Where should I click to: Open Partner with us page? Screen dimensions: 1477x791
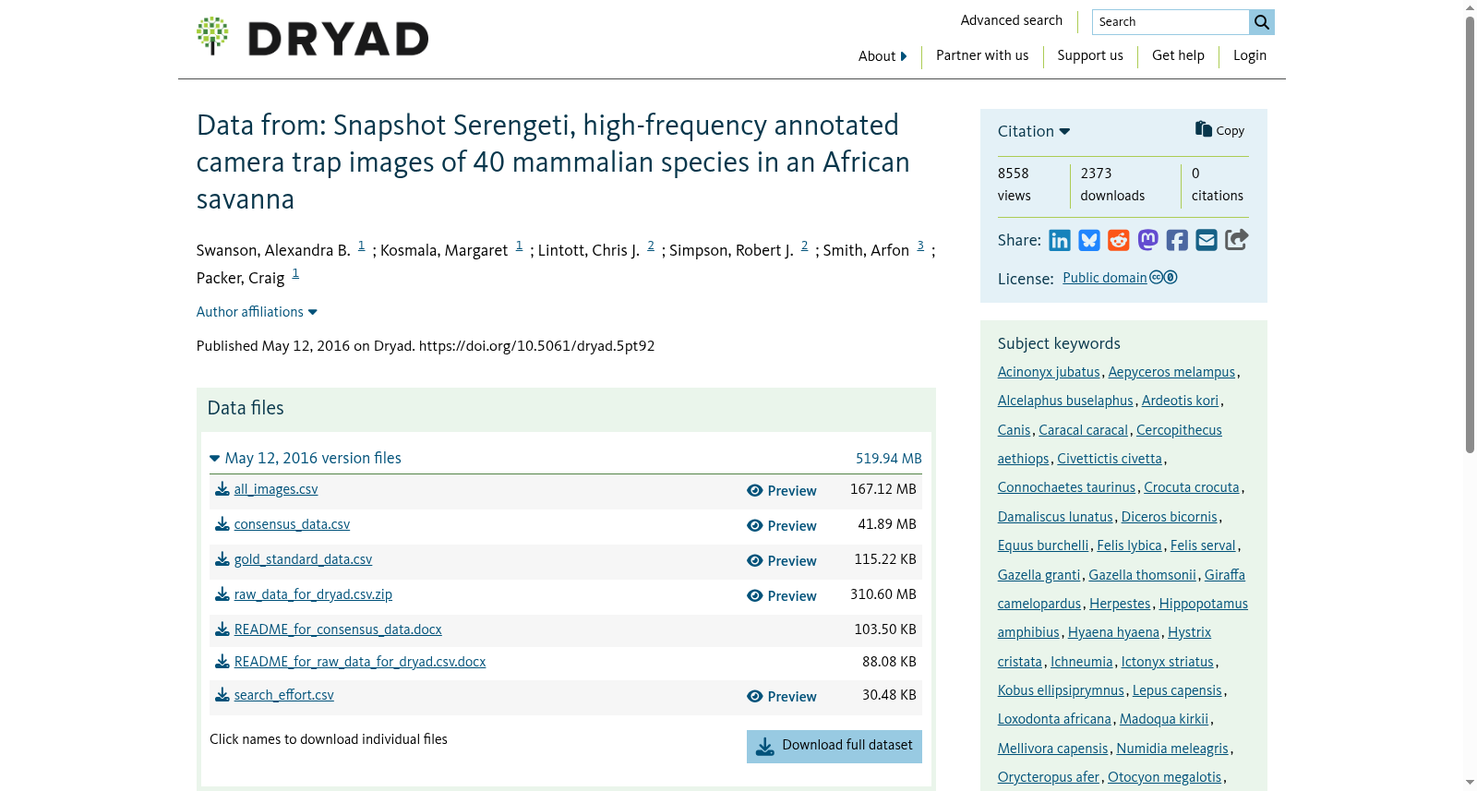pos(982,55)
